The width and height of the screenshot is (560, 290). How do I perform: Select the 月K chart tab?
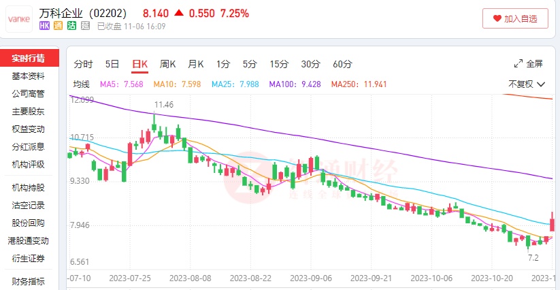[196, 64]
